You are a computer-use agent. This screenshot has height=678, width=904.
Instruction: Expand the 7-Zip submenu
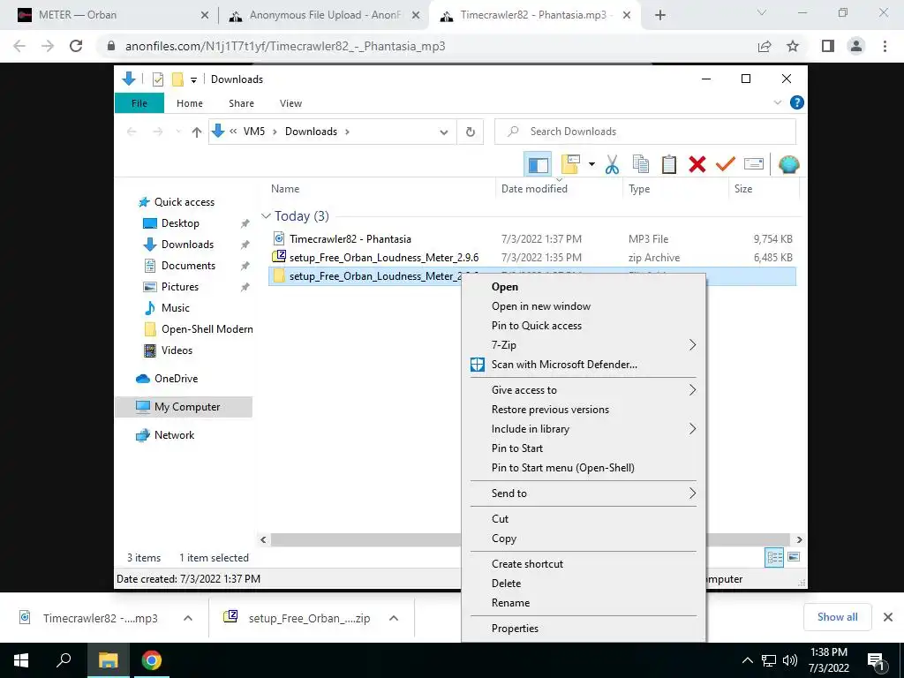tap(584, 345)
